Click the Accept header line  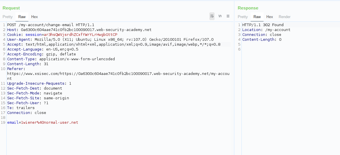click(x=114, y=44)
